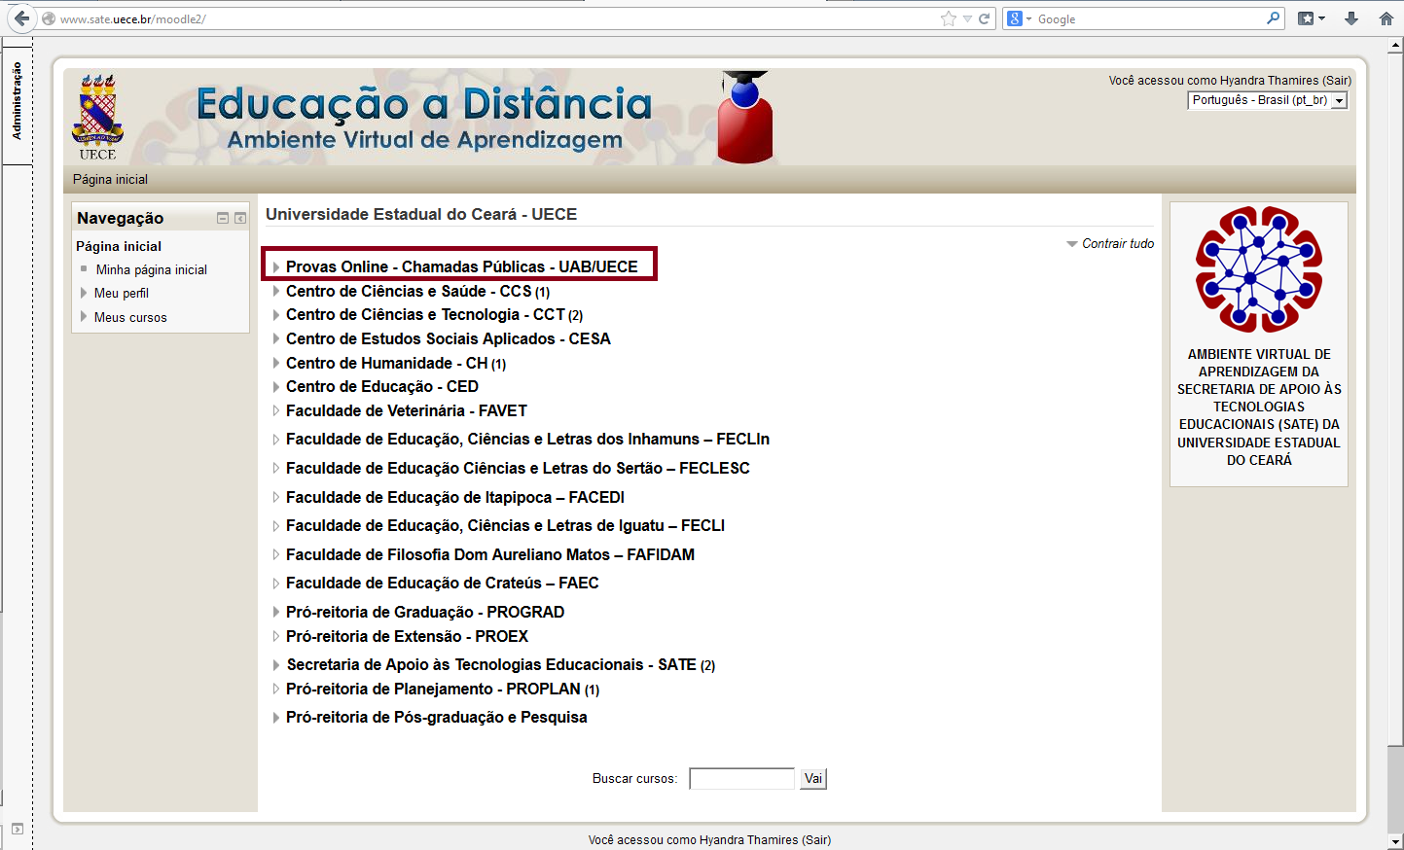Click the UECE crest logo
The image size is (1404, 850).
point(97,117)
